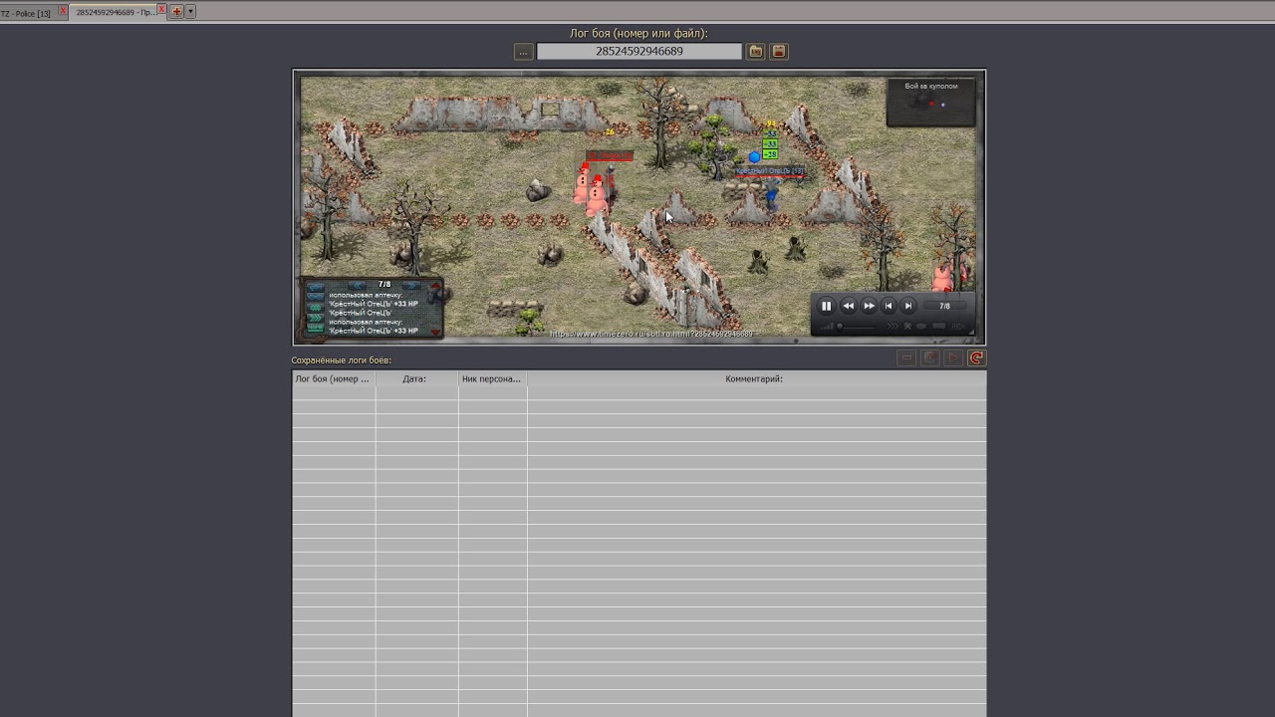Click the top blue arrow log filter button

point(316,287)
